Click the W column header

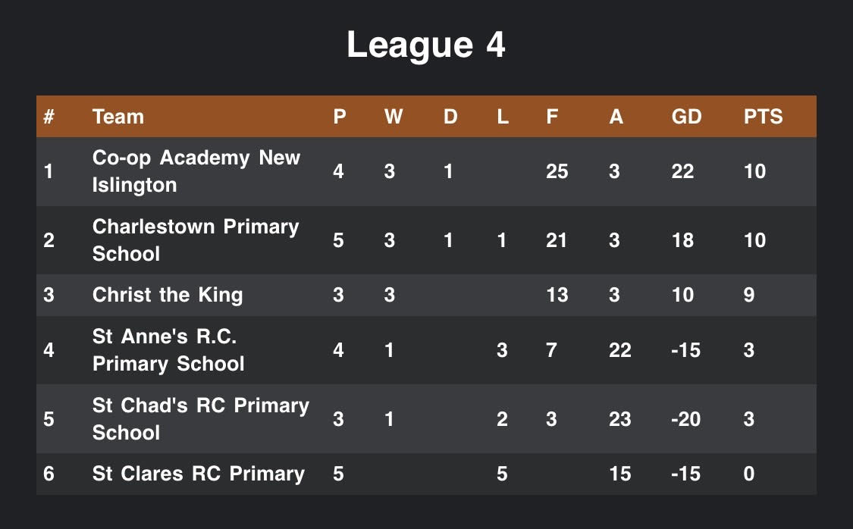coord(394,117)
